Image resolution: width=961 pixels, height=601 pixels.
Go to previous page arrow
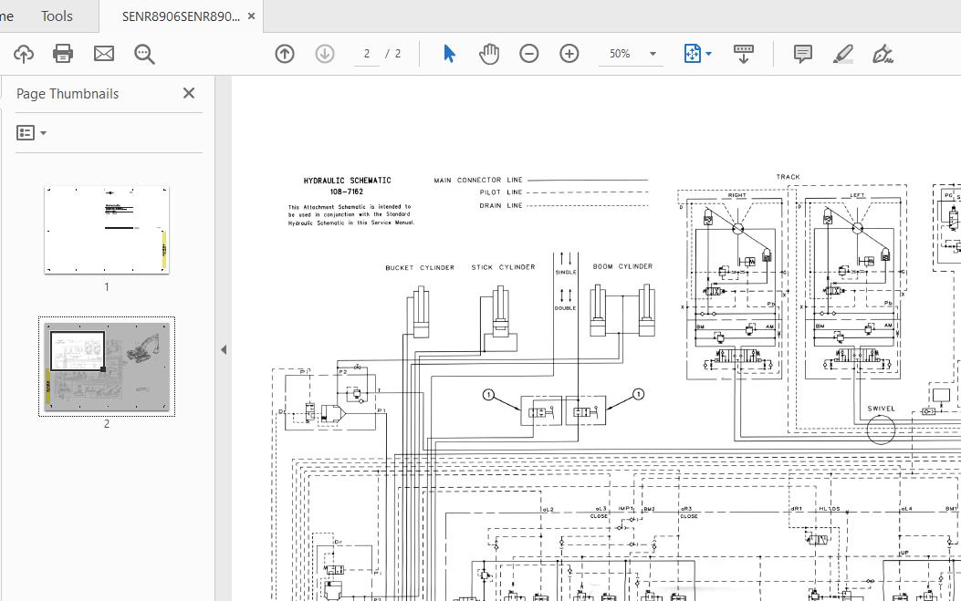pos(285,54)
